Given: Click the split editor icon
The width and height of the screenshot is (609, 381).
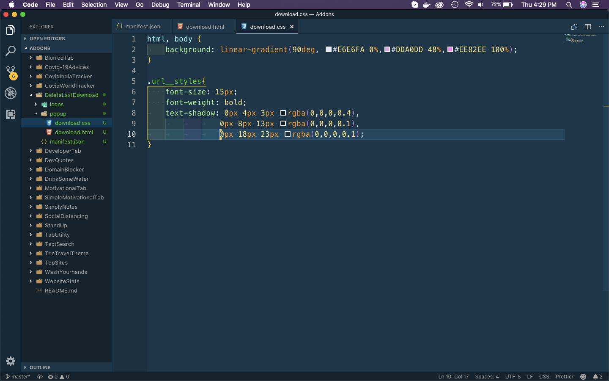Looking at the screenshot, I should 588,27.
